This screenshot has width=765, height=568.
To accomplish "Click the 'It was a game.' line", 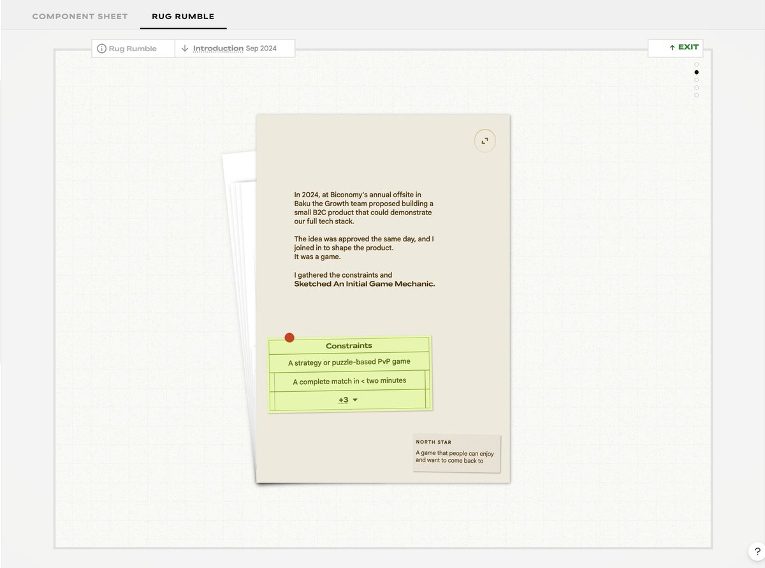I will pyautogui.click(x=317, y=257).
